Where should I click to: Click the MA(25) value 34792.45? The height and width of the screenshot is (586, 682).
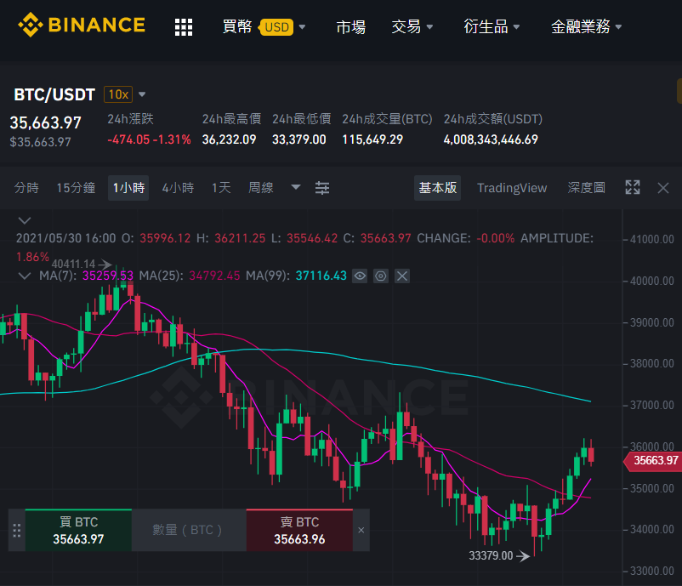pyautogui.click(x=214, y=276)
